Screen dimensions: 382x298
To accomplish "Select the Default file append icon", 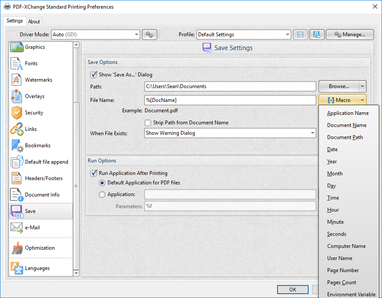I will click(x=16, y=162).
